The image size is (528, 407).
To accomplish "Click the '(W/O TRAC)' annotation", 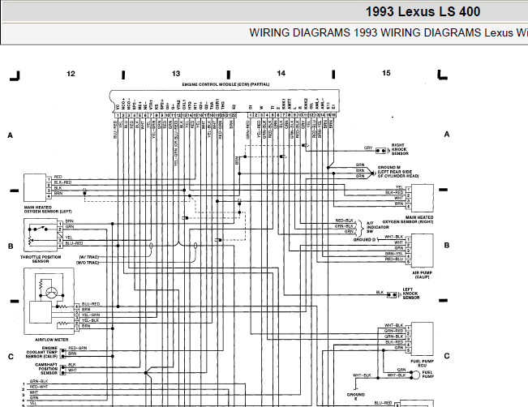I will pos(88,263).
